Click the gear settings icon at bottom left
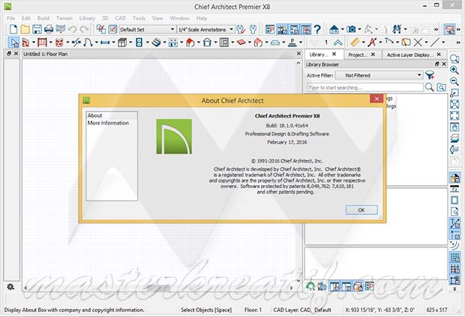 click(x=10, y=287)
